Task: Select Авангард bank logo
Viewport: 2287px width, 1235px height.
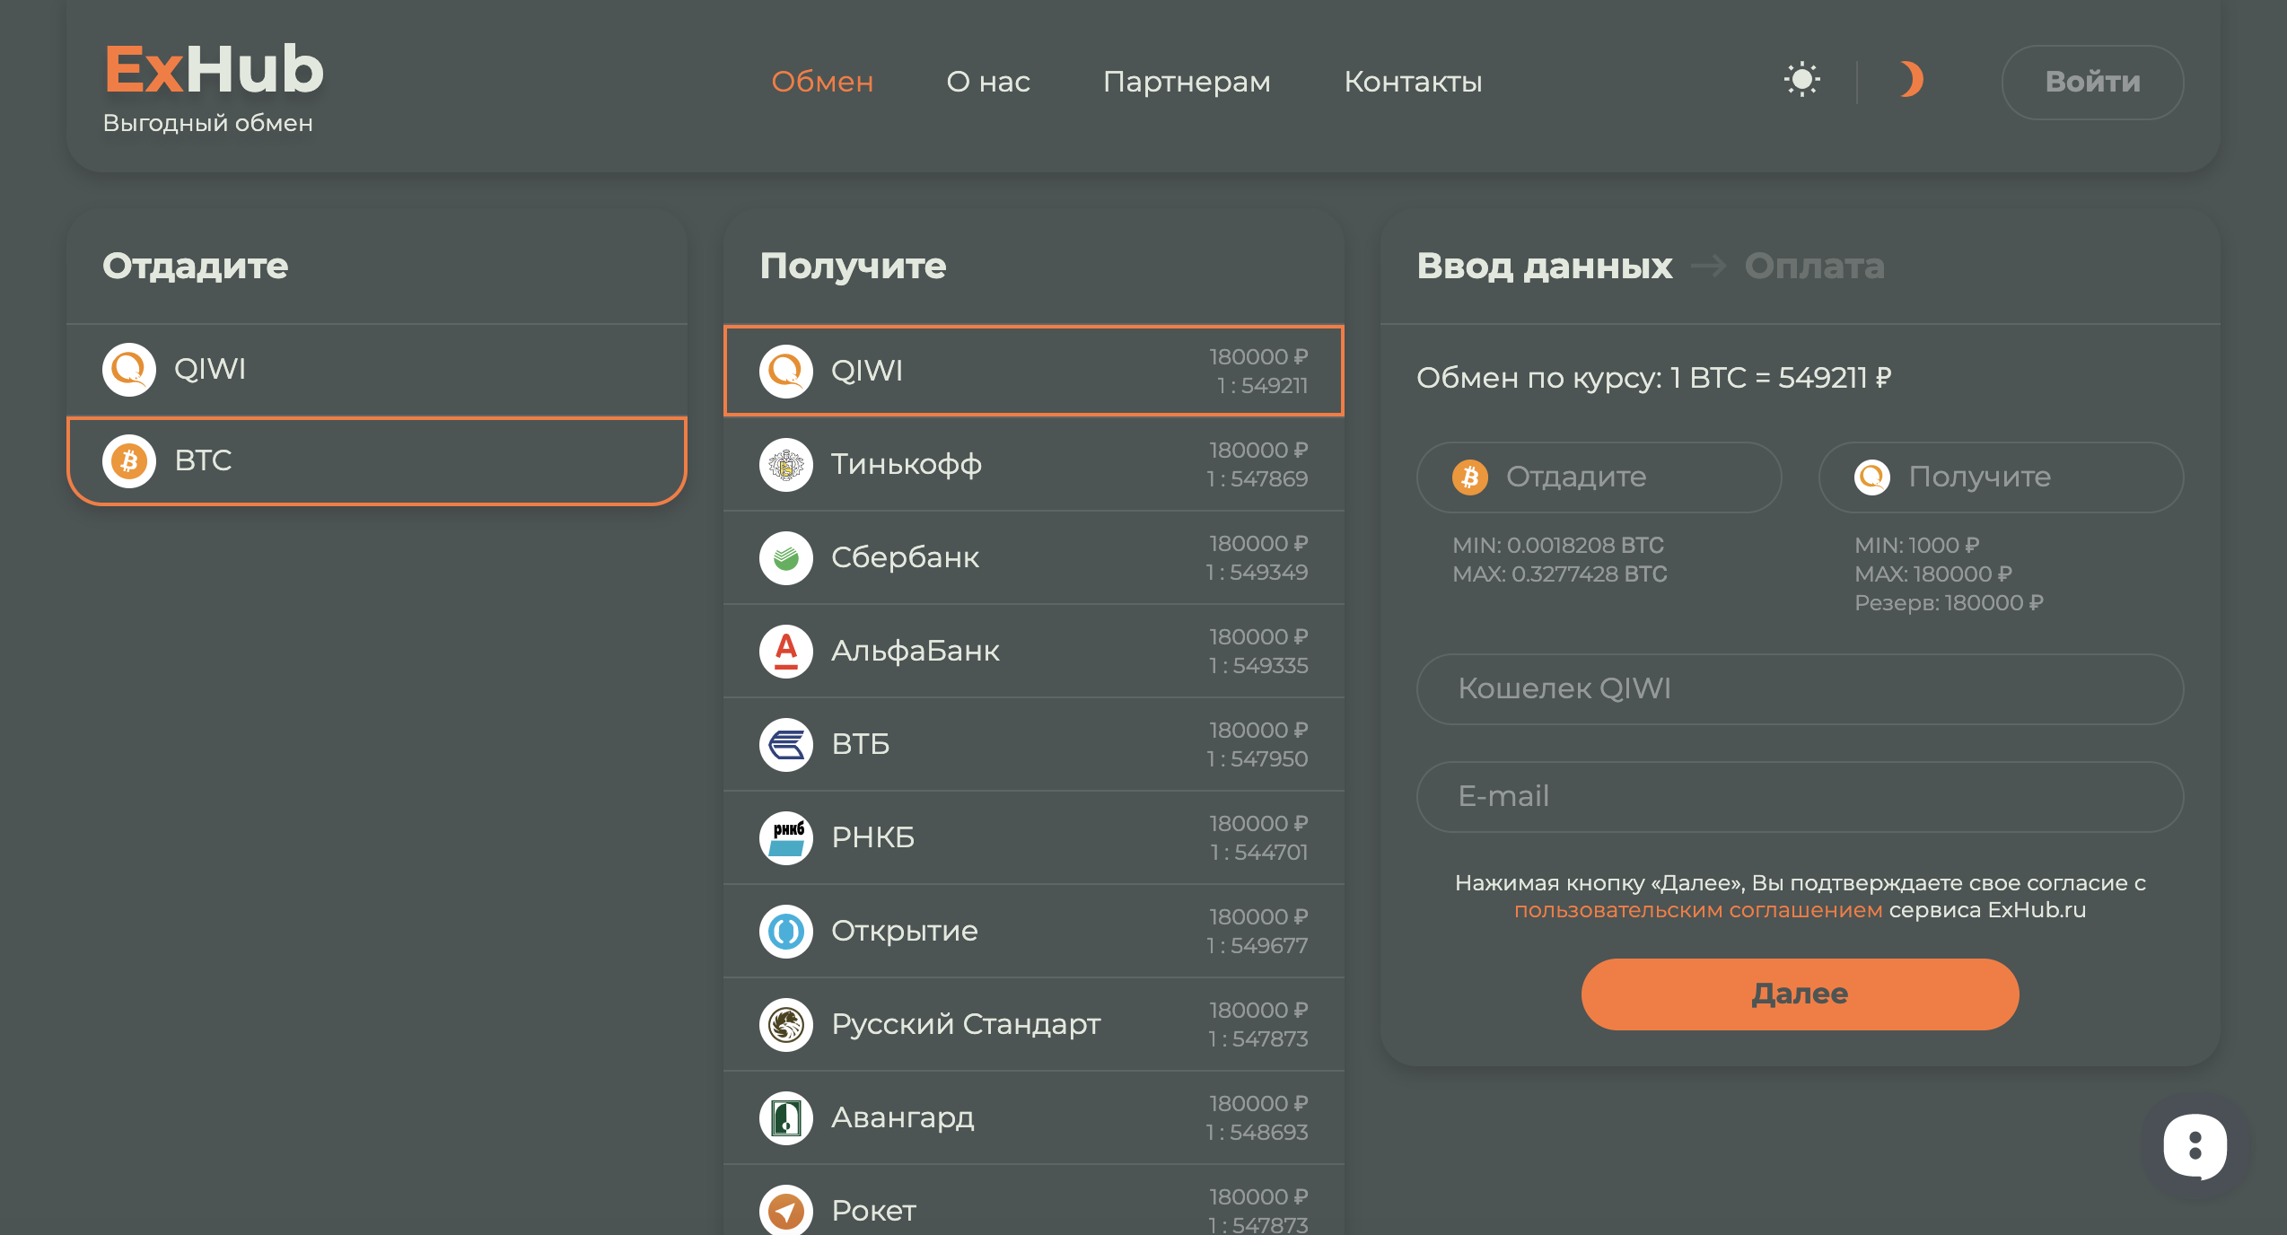Action: [786, 1118]
